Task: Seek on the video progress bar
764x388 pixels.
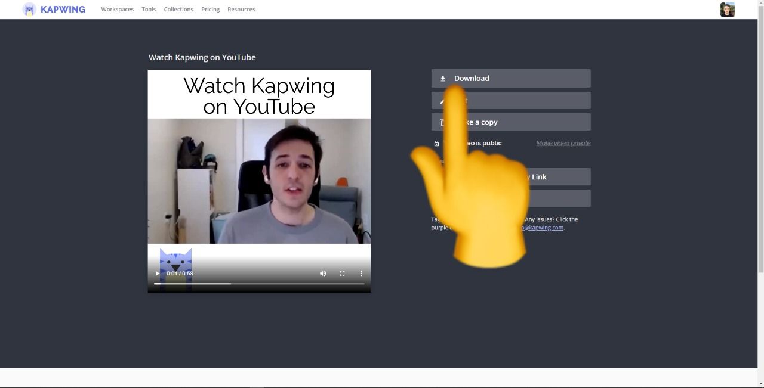Action: [x=259, y=284]
